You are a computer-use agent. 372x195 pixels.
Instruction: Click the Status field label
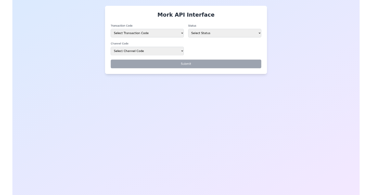click(x=193, y=26)
